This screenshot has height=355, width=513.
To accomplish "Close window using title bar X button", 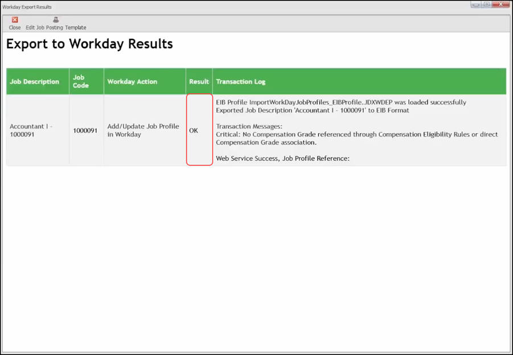I will click(x=501, y=5).
